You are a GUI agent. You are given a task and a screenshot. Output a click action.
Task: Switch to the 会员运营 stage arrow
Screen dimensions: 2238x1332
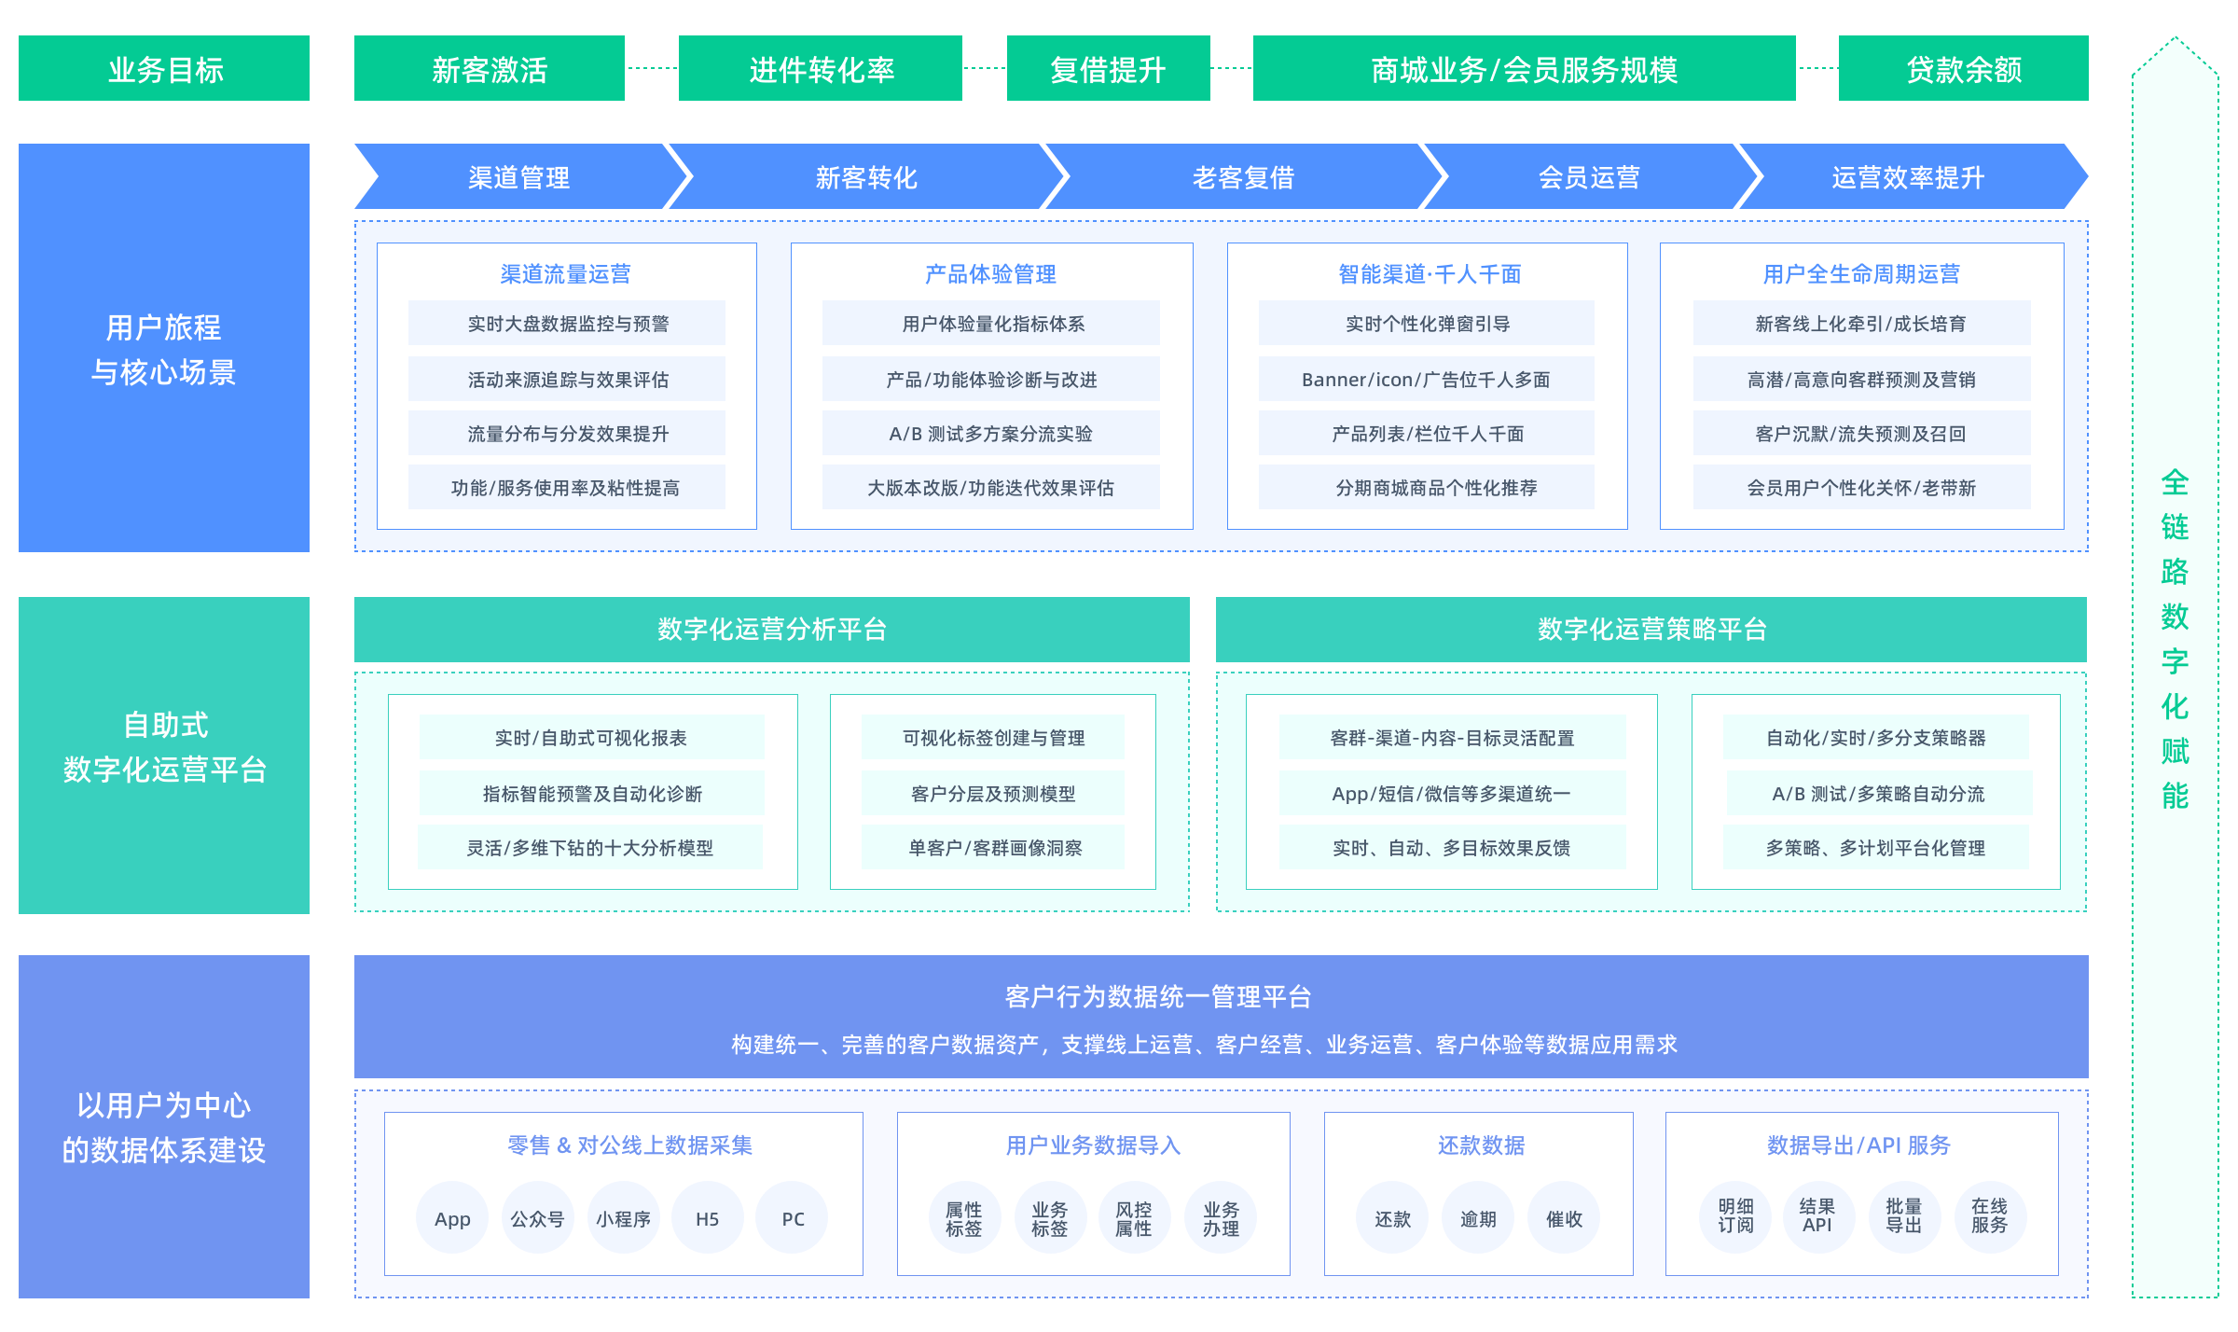1589,176
